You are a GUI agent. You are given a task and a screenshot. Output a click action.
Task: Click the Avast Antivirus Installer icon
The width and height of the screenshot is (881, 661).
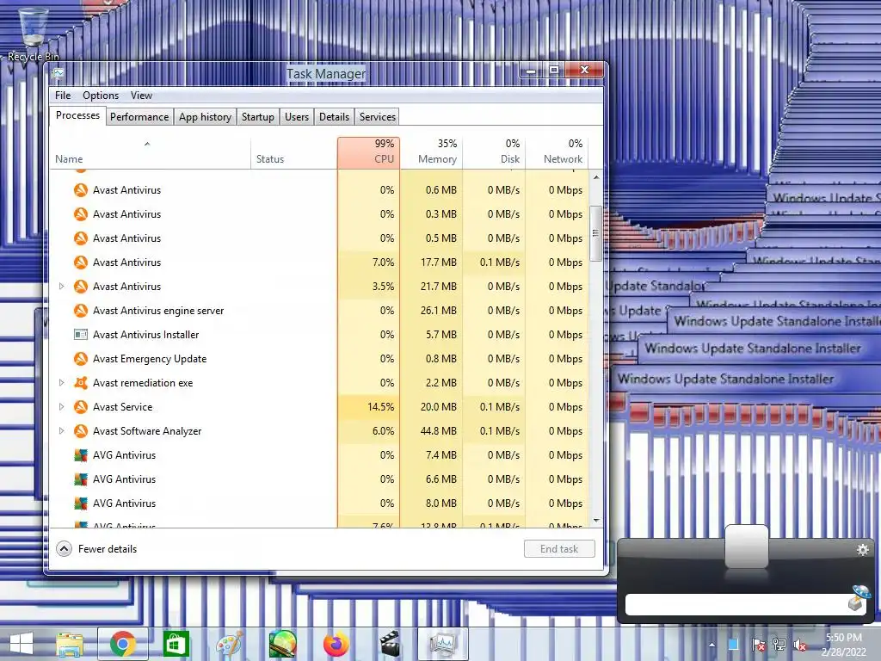point(81,335)
